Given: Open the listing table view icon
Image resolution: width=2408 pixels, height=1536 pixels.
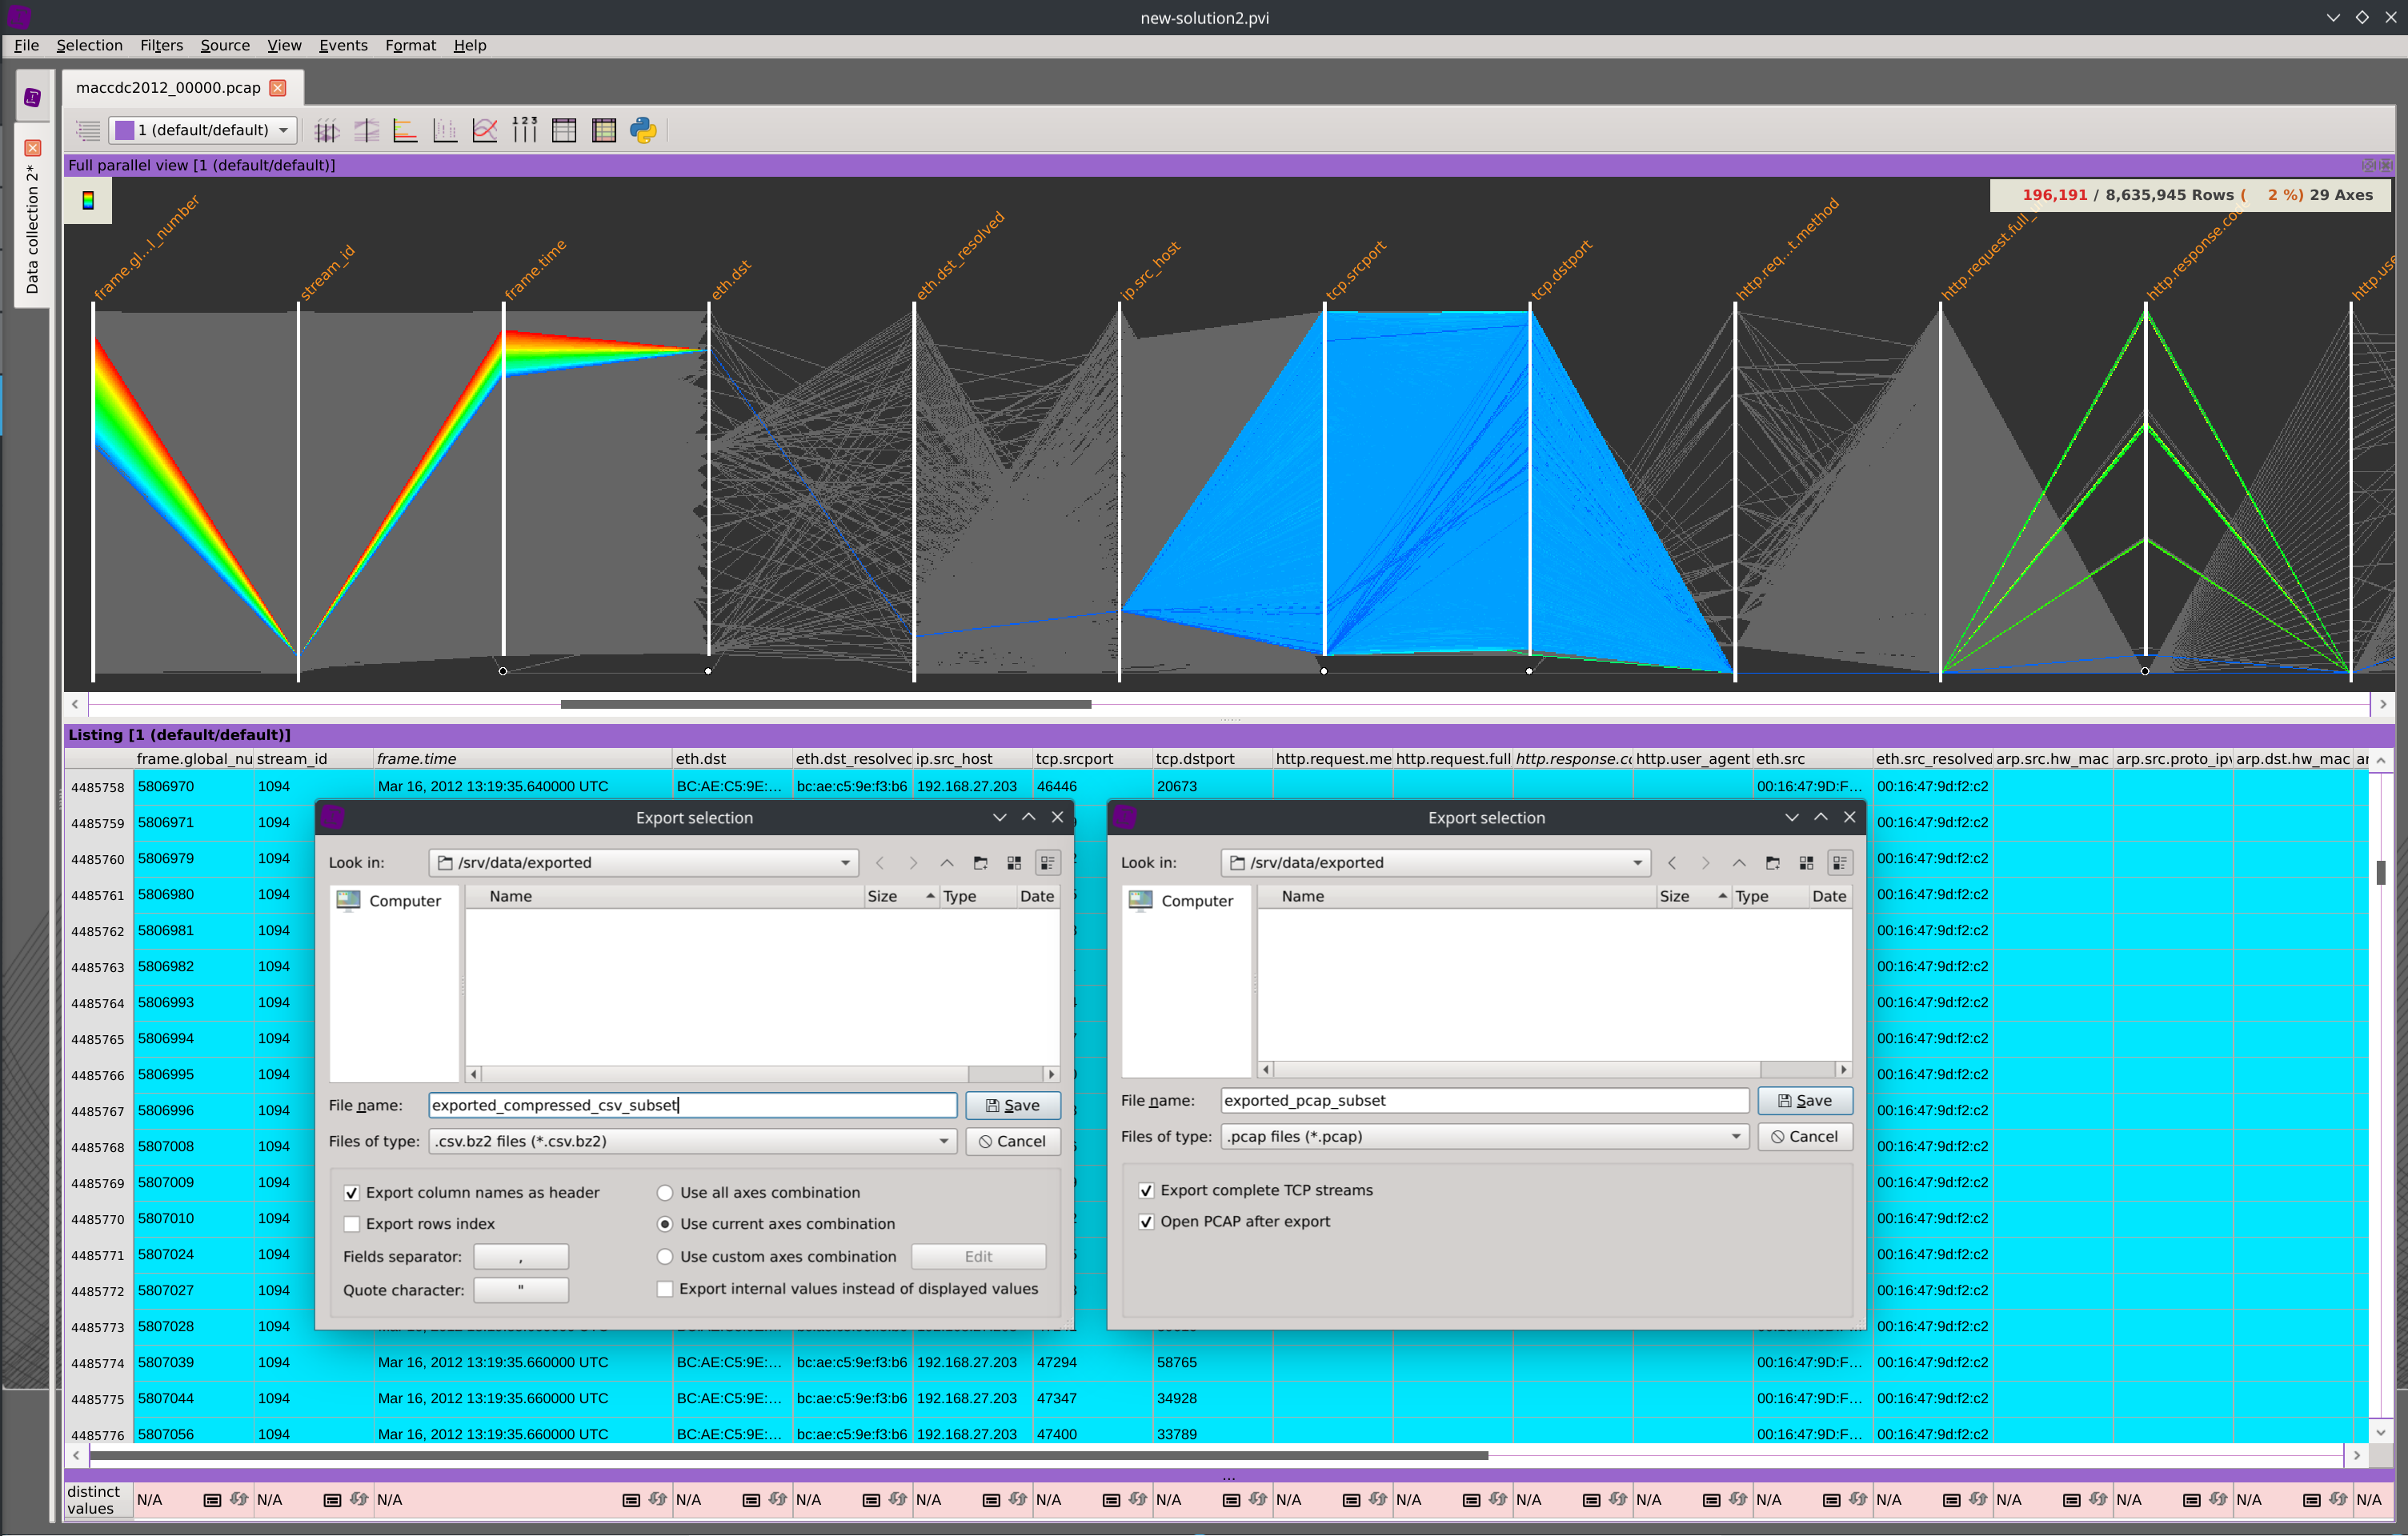Looking at the screenshot, I should point(564,130).
